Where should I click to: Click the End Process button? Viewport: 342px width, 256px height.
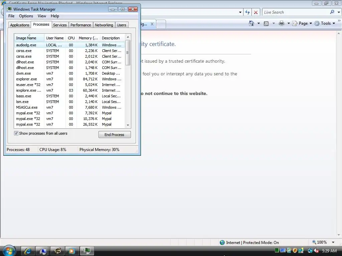[x=115, y=135]
